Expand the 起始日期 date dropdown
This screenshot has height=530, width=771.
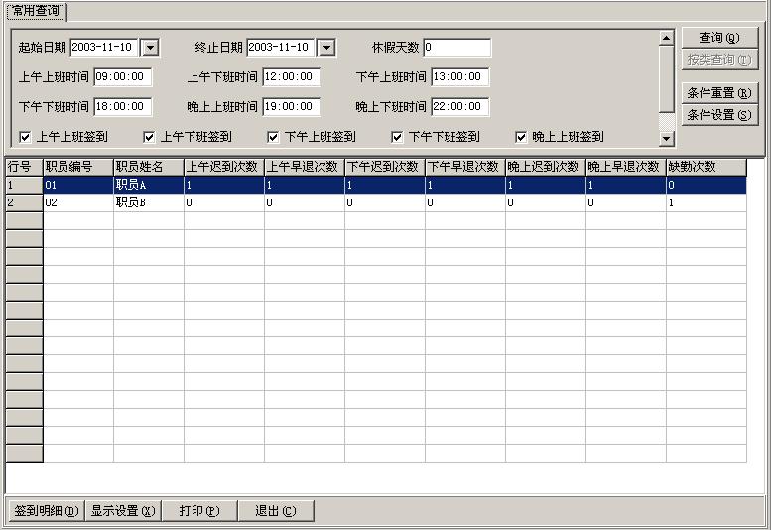click(150, 48)
